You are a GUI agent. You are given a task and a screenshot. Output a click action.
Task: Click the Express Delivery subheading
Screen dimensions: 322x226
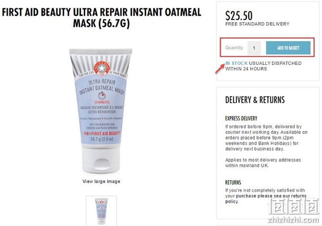[x=241, y=118]
